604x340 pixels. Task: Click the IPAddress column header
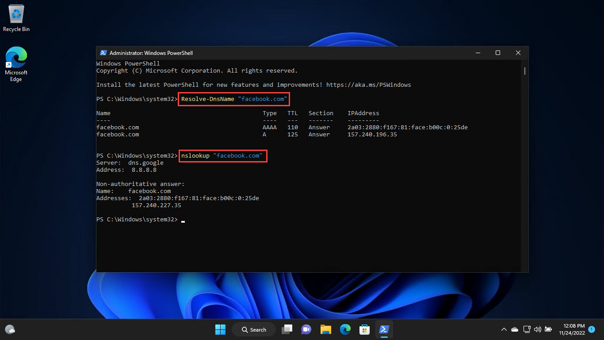pyautogui.click(x=363, y=113)
